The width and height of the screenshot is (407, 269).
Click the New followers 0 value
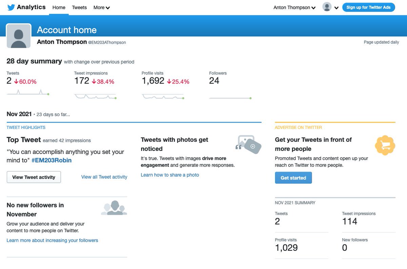(345, 248)
